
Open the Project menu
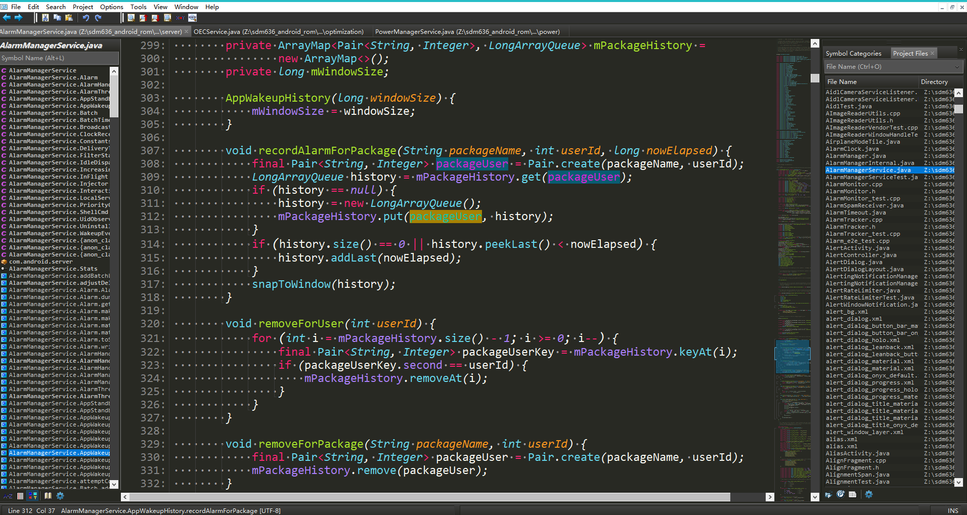click(x=83, y=7)
